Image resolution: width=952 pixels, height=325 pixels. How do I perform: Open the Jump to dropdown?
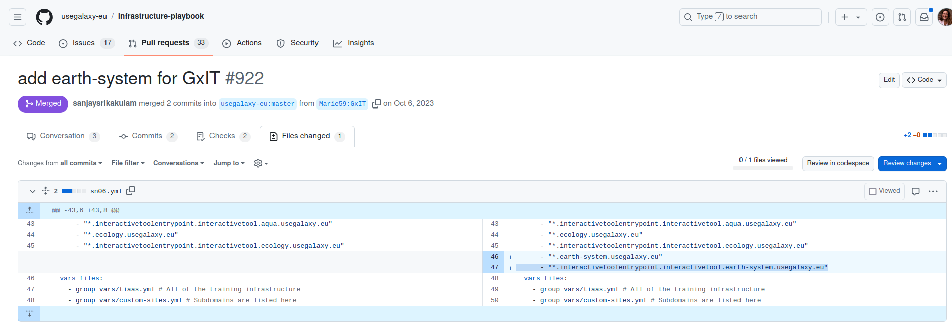point(229,163)
